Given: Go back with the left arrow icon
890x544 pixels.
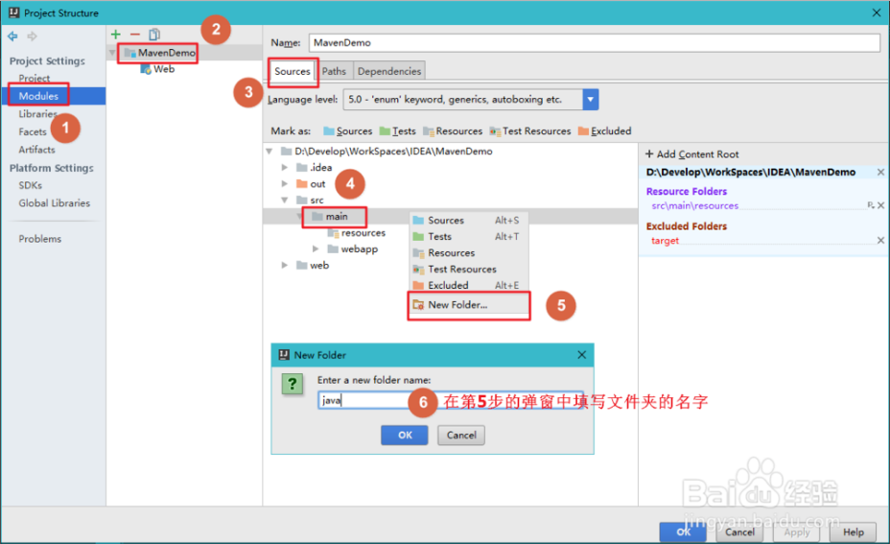Looking at the screenshot, I should pos(12,36).
